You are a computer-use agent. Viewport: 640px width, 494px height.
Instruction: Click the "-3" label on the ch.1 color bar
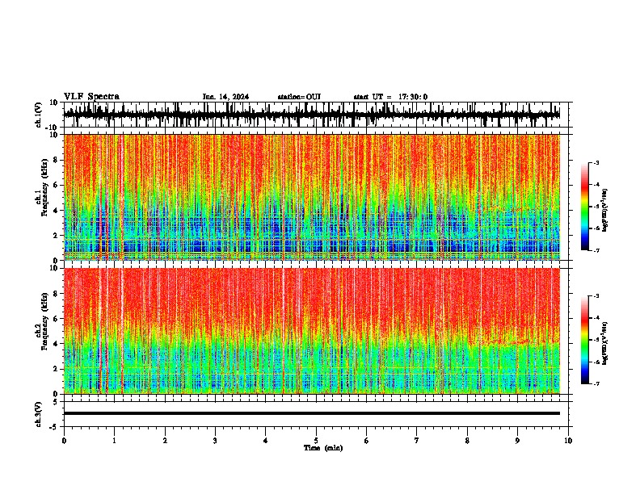pos(596,163)
